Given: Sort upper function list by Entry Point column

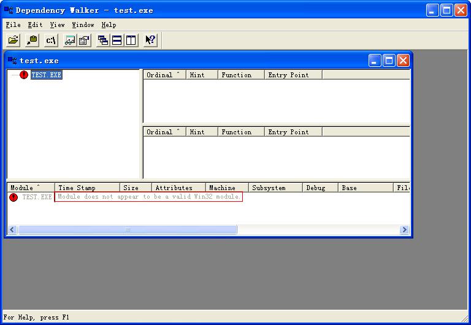Looking at the screenshot, I should 293,75.
